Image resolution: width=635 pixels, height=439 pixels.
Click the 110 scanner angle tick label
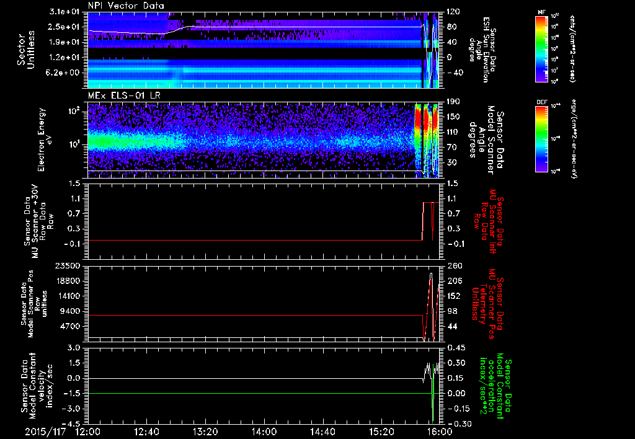(x=453, y=132)
